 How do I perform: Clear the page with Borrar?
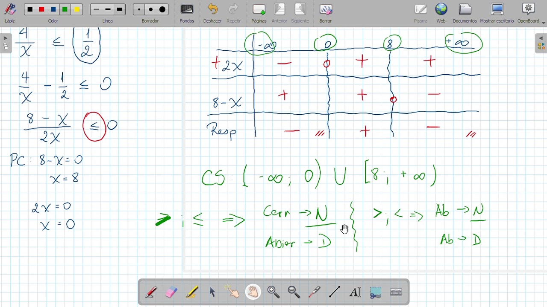[x=326, y=13]
